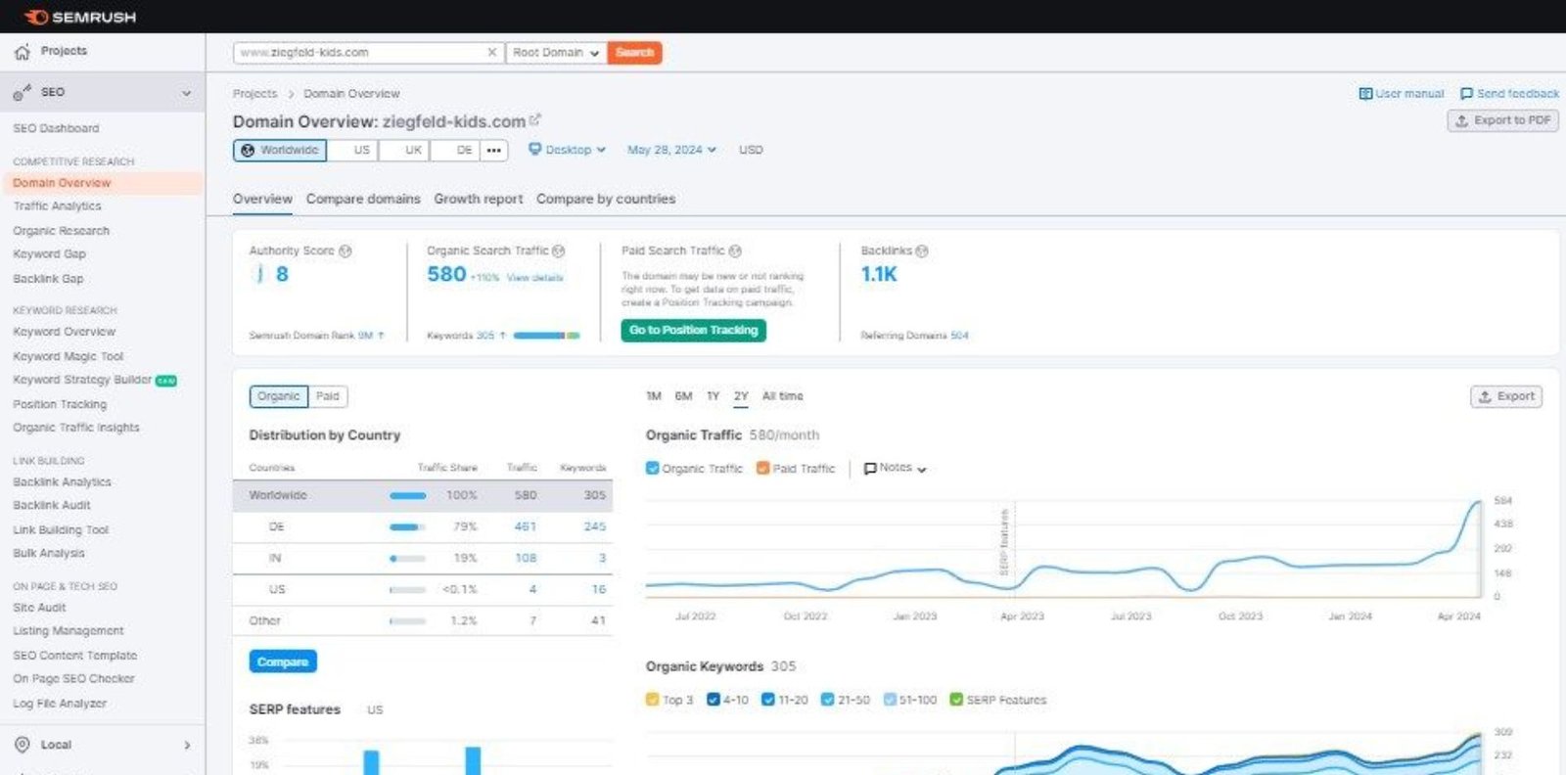Viewport: 1566px width, 775px height.
Task: Open Site Audit in sidebar
Action: coord(39,608)
